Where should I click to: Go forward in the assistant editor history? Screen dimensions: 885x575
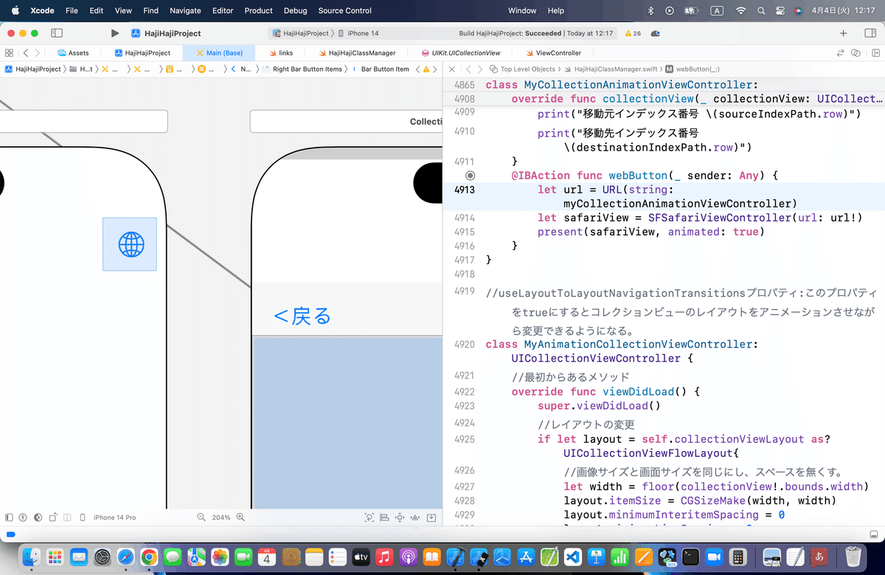[x=479, y=69]
